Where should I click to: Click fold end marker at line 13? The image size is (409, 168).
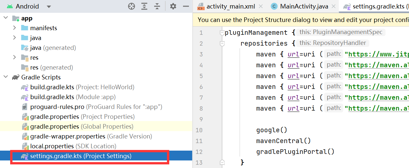coord(222,162)
